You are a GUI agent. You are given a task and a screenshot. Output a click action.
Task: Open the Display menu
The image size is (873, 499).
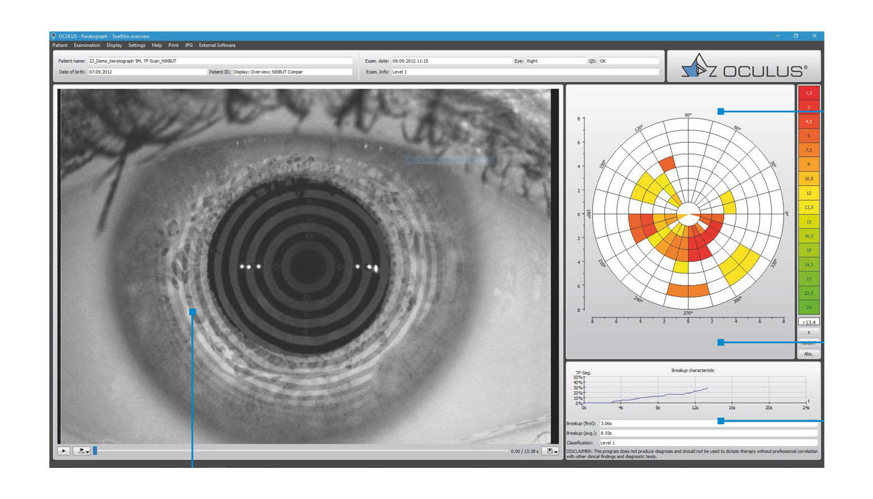coord(114,46)
